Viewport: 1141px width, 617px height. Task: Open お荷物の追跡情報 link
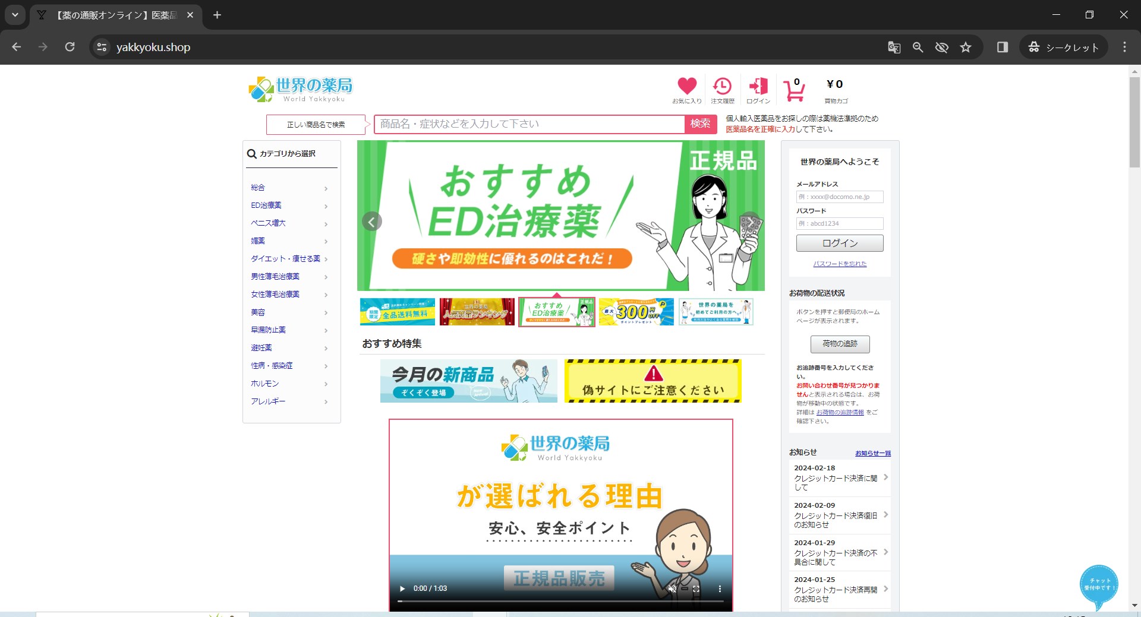point(840,412)
